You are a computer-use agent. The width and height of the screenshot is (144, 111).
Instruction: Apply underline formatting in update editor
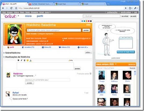tap(24, 60)
